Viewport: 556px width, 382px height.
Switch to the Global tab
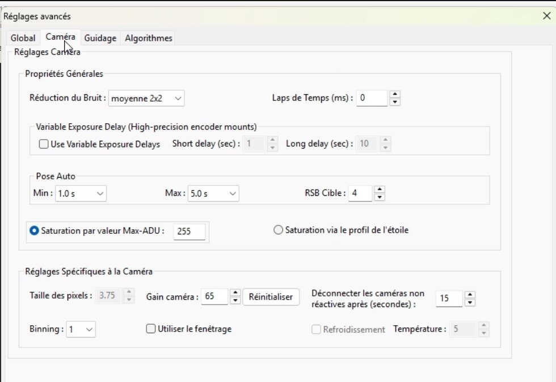click(23, 38)
